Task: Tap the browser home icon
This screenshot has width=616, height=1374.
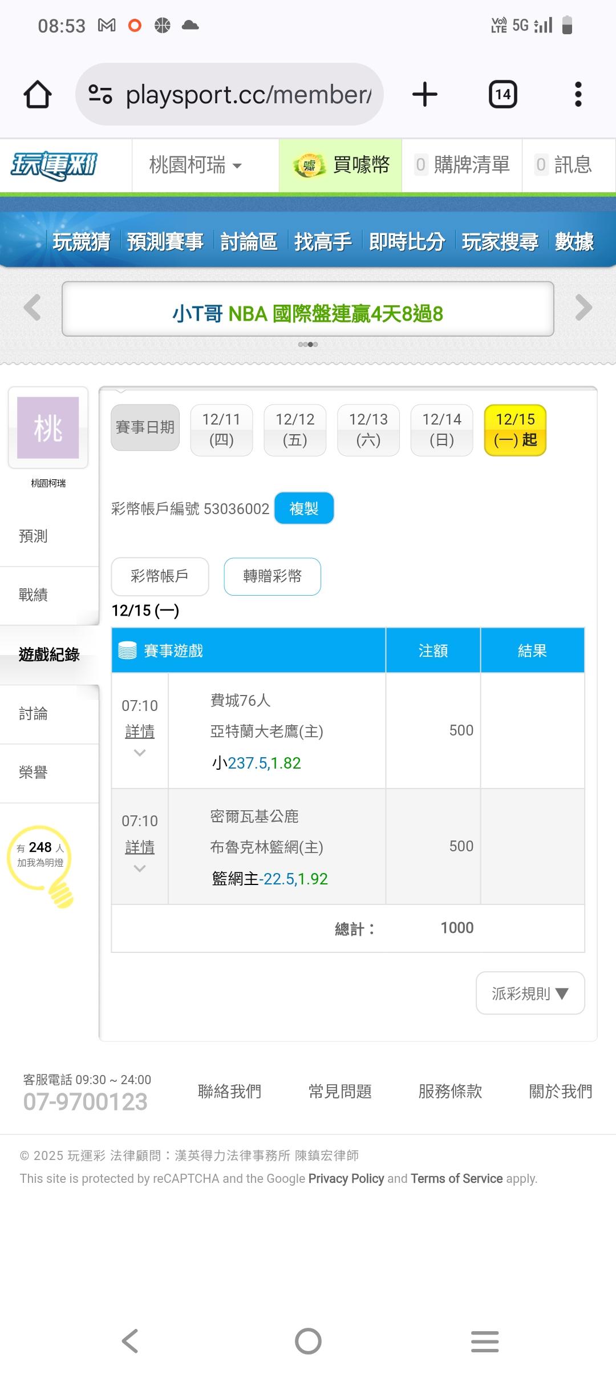Action: point(38,94)
